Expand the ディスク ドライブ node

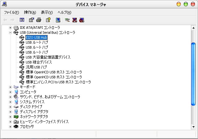click(x=10, y=107)
